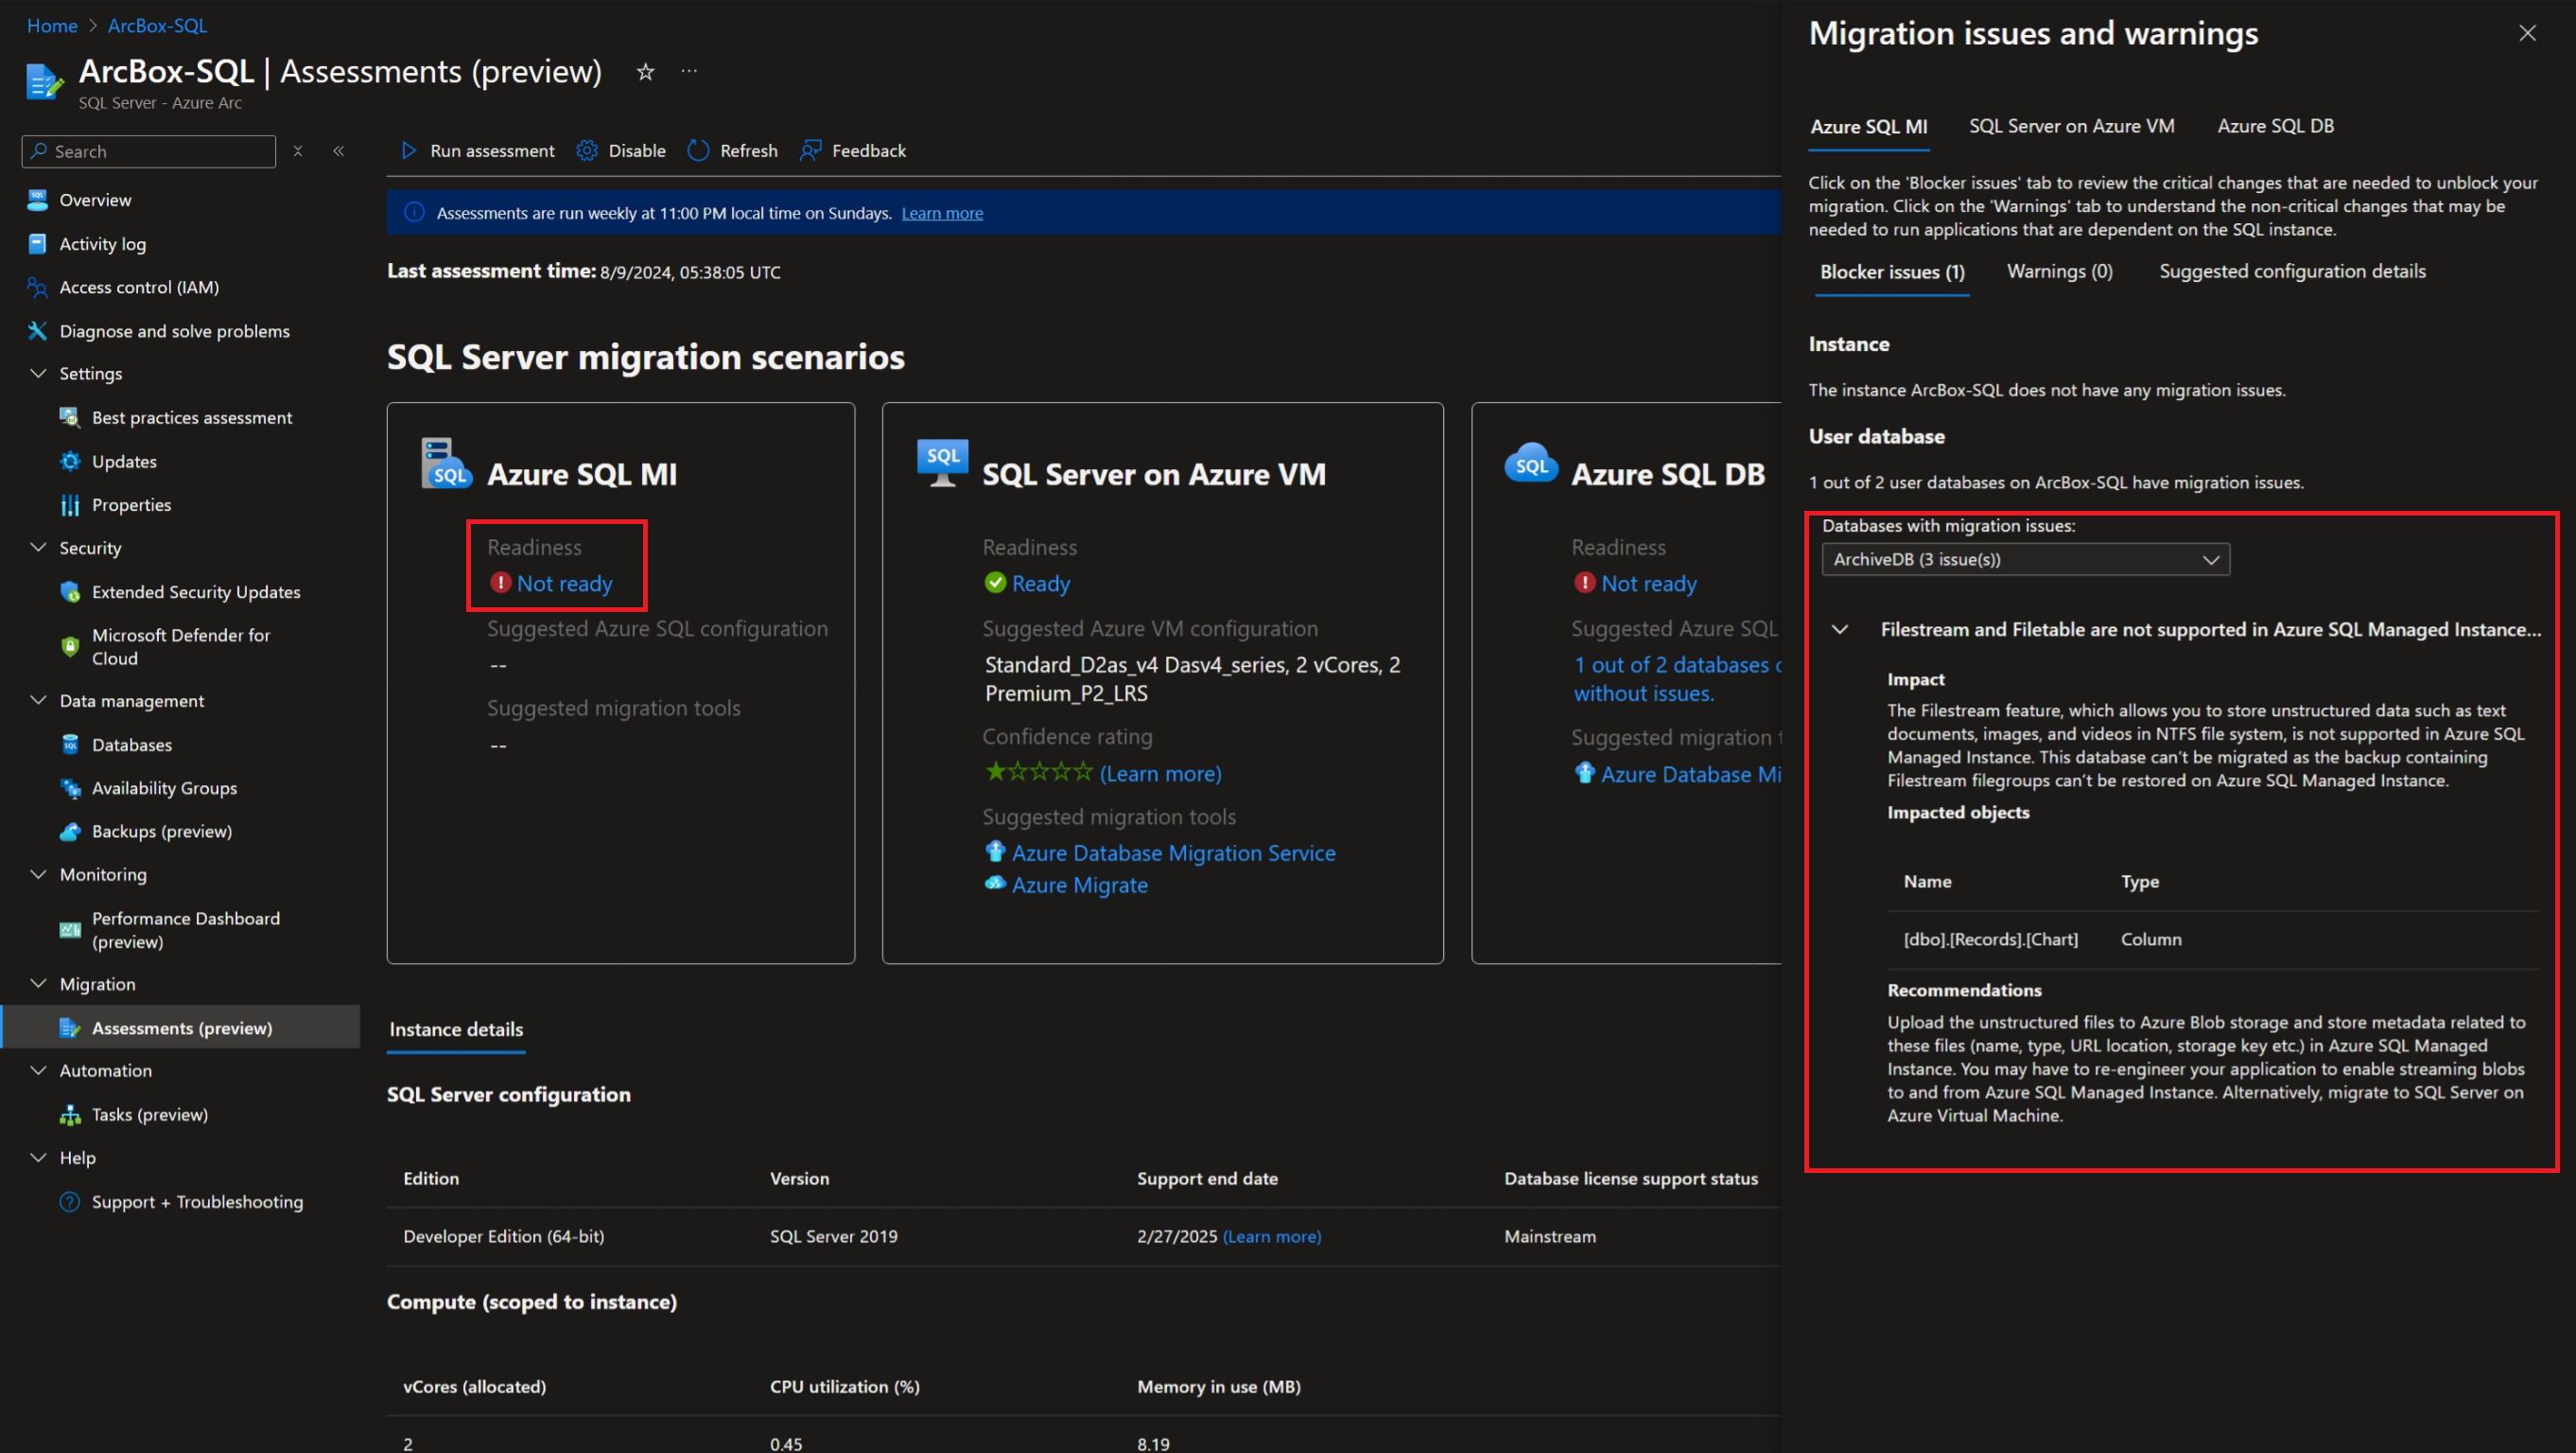This screenshot has height=1453, width=2576.
Task: Click the Feedback toolbar icon
Action: (x=810, y=151)
